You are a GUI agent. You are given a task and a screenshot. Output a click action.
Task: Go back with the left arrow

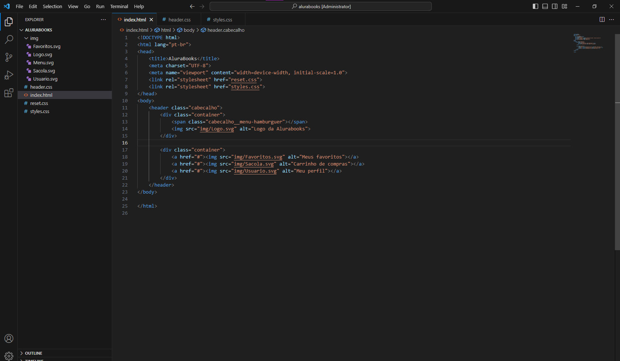click(x=192, y=6)
